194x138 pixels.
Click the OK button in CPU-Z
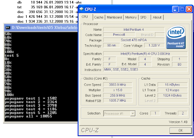click(x=180, y=130)
